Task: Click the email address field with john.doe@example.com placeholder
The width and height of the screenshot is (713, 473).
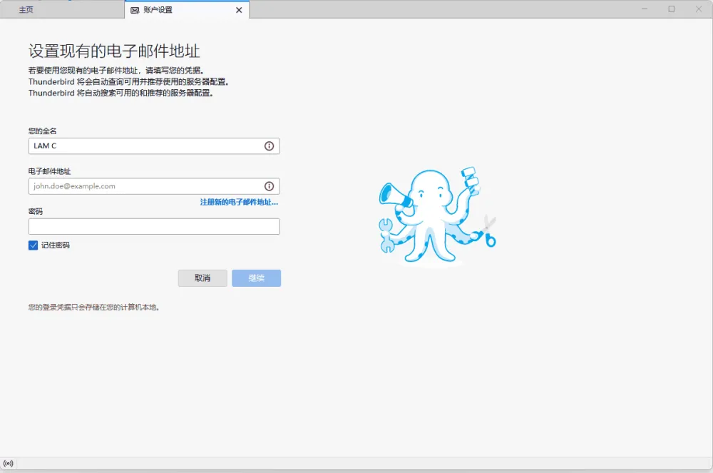Action: pos(143,186)
